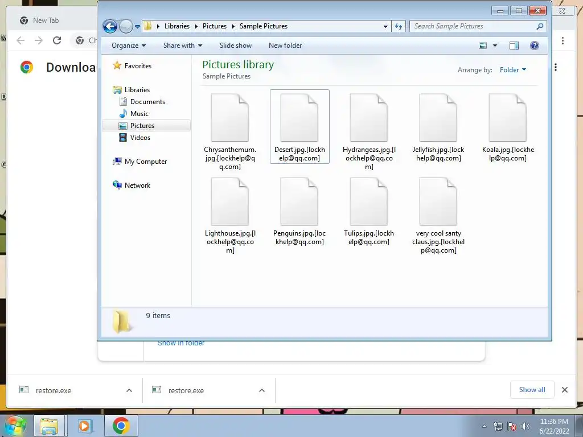The image size is (583, 437).
Task: Select the Koala.jpg encrypted file icon
Action: click(x=507, y=117)
